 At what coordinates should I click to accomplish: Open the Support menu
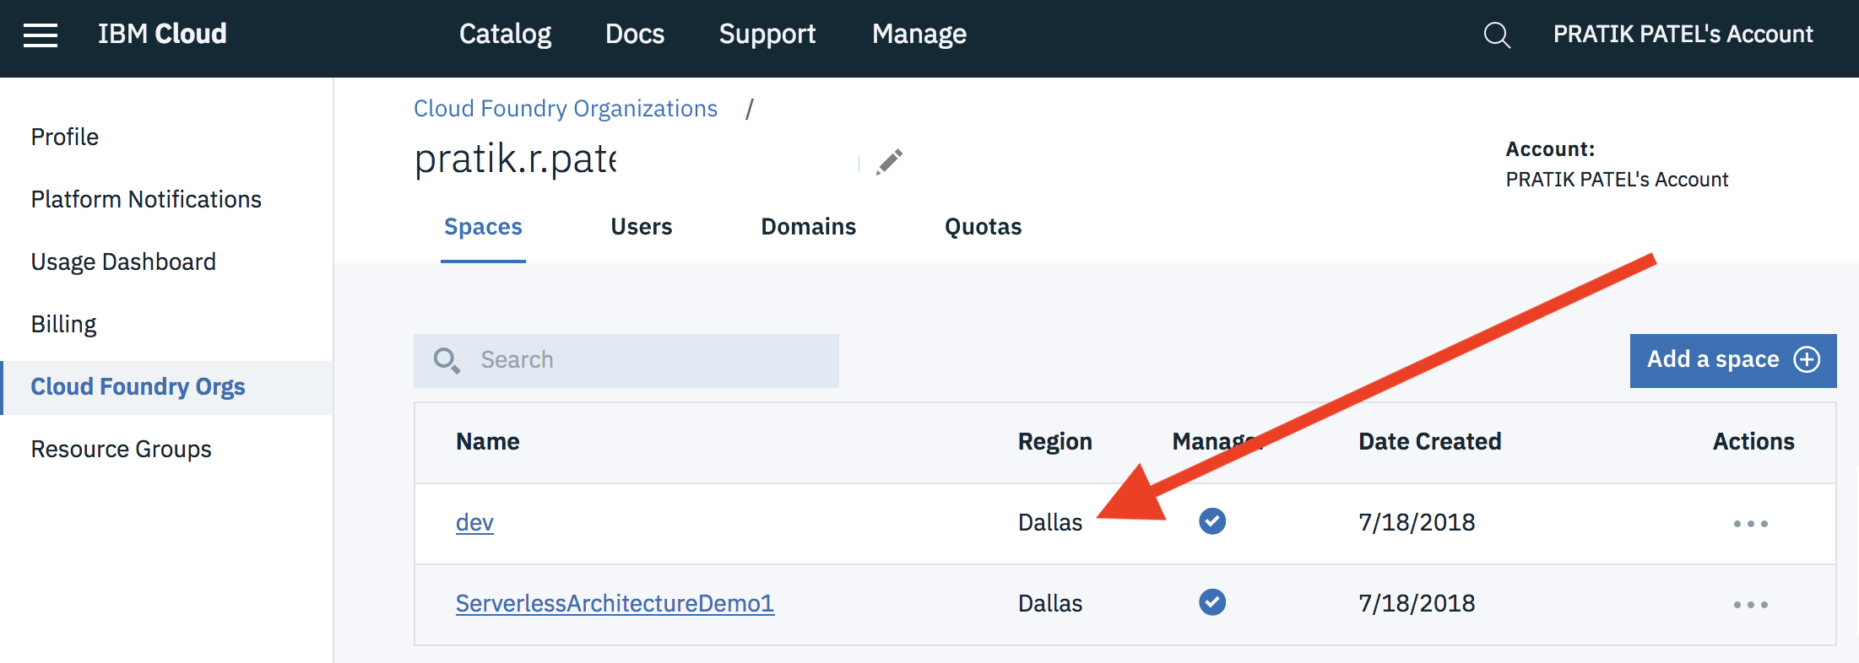pyautogui.click(x=767, y=34)
